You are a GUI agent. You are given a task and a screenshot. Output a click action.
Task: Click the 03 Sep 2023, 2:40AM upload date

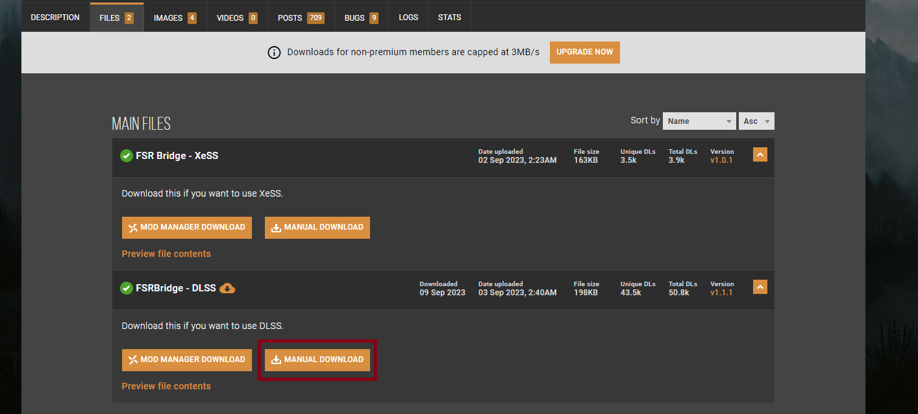pyautogui.click(x=517, y=293)
